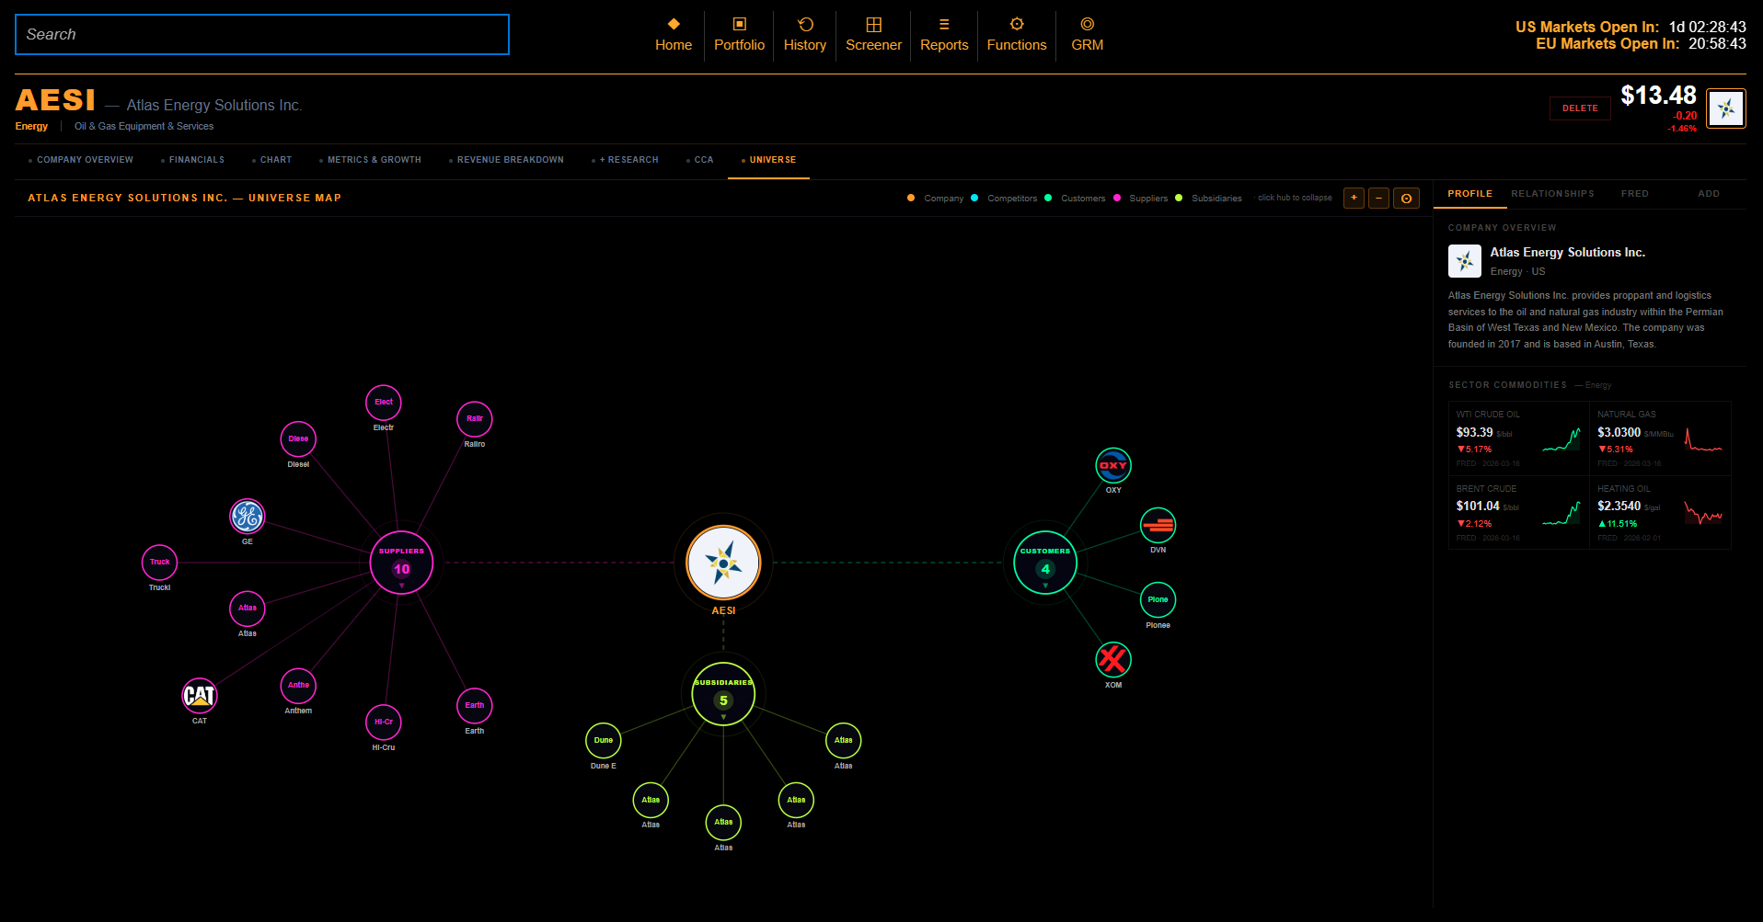Viewport: 1763px width, 922px height.
Task: Select the XOM customer node
Action: pos(1113,659)
